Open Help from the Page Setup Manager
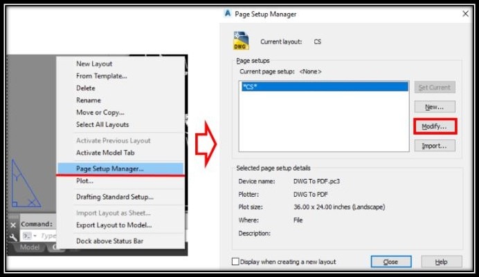The image size is (479, 277). click(x=442, y=262)
